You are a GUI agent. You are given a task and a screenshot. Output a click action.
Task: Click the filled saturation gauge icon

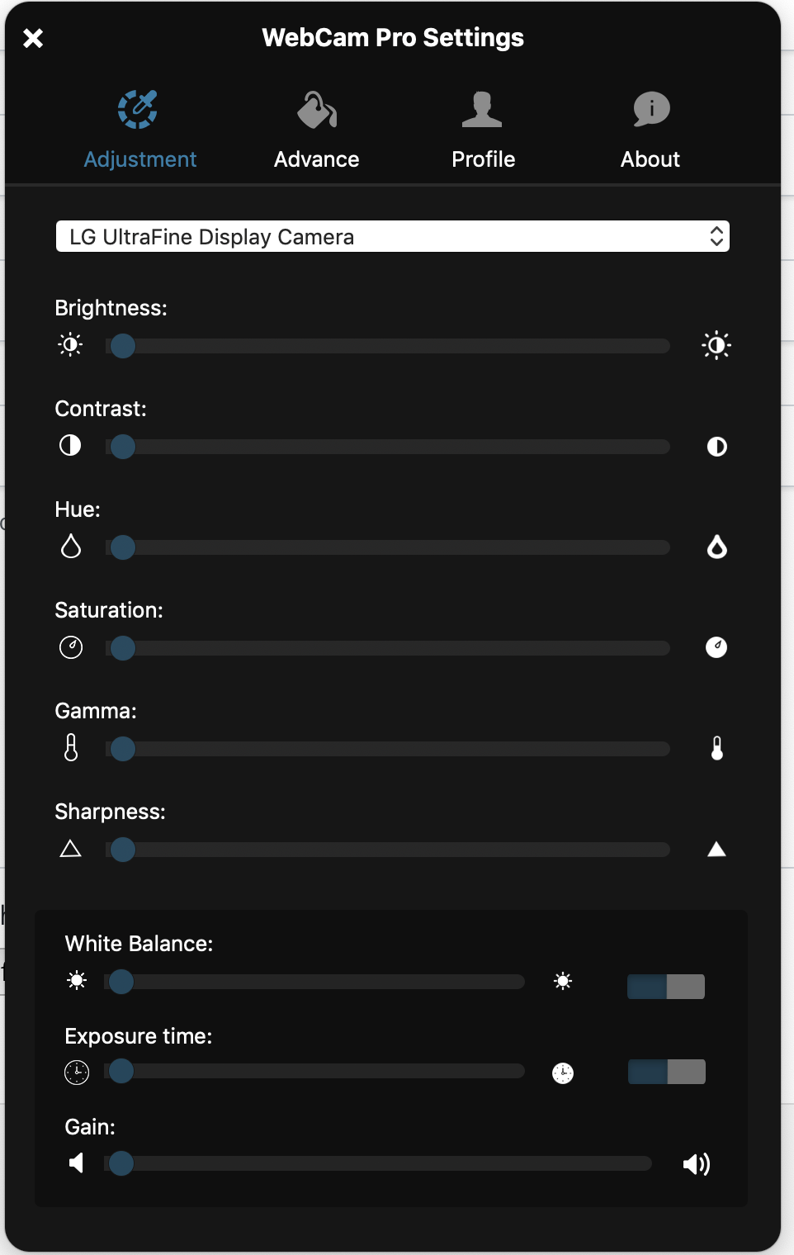pyautogui.click(x=716, y=647)
